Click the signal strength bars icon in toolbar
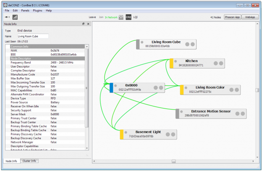This screenshot has width=262, height=171. tap(15, 17)
